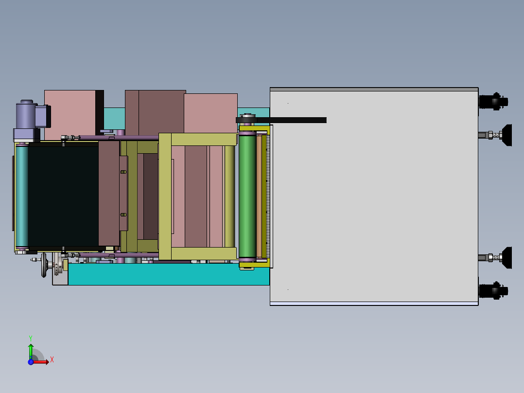Viewport: 524px width, 393px height.
Task: Click the green Y axis arrow of the triad
Action: 31,351
